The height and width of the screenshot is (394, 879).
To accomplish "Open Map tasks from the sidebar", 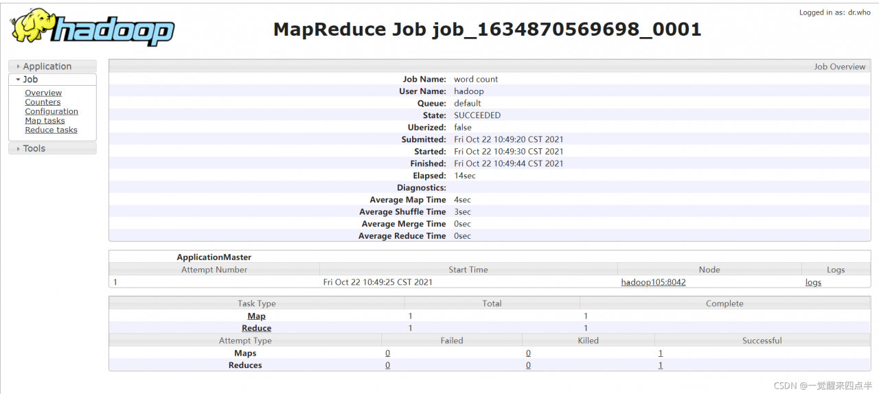I will click(x=45, y=121).
